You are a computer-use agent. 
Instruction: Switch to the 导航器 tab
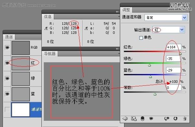(x=50, y=54)
